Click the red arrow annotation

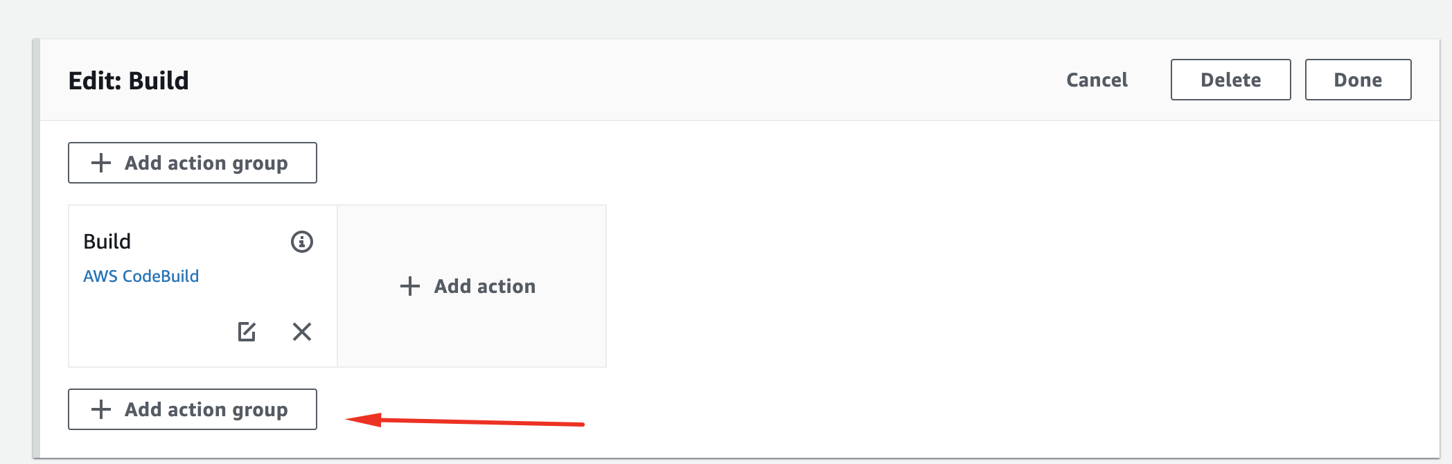point(465,421)
